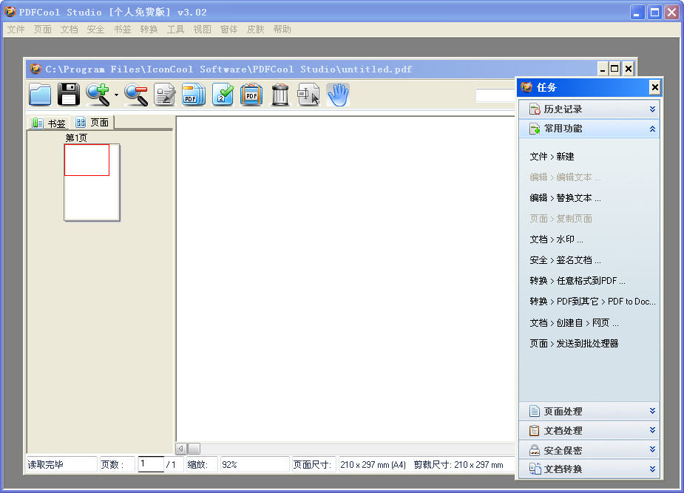
Task: Click the horizontal scrollbar left arrow
Action: 181,448
